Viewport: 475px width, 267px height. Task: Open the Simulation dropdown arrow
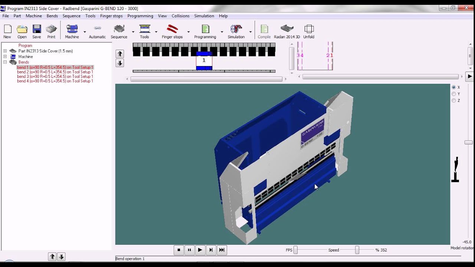[x=250, y=32]
